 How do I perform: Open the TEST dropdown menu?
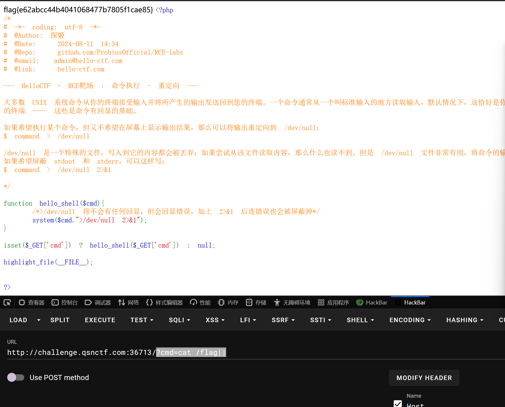point(142,320)
